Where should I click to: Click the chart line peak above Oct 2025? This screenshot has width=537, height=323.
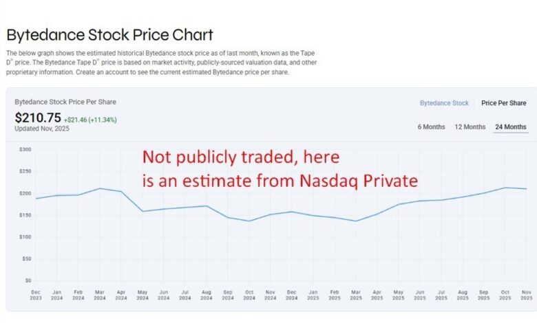(x=506, y=188)
